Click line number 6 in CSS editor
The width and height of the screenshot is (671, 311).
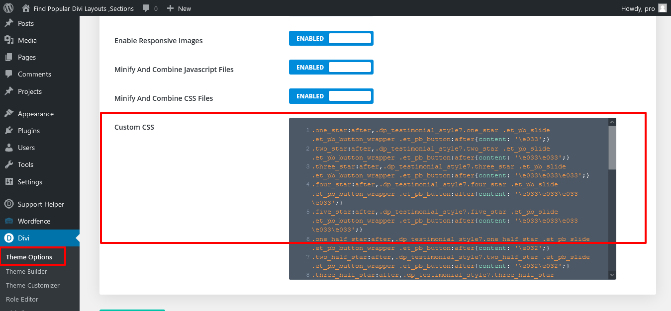[x=308, y=239]
